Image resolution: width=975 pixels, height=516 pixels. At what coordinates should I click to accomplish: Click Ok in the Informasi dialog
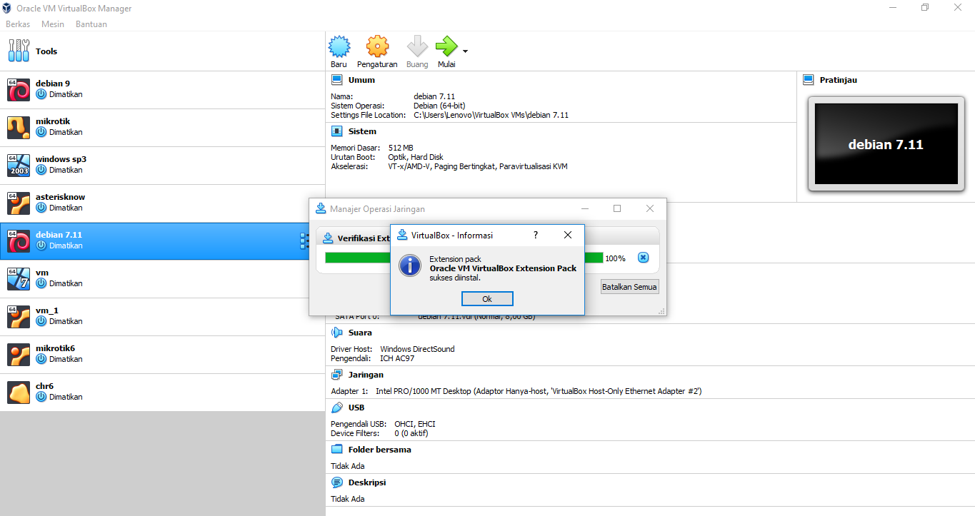(x=487, y=298)
